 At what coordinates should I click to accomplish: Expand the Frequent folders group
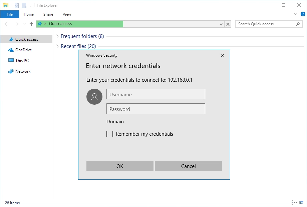[x=57, y=36]
